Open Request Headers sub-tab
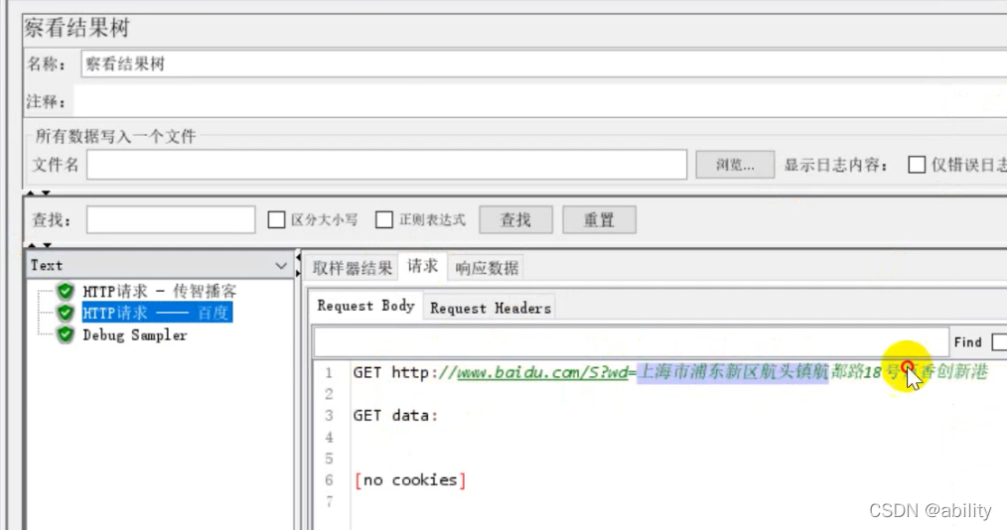Screen dimensions: 1007x530 (x=491, y=308)
